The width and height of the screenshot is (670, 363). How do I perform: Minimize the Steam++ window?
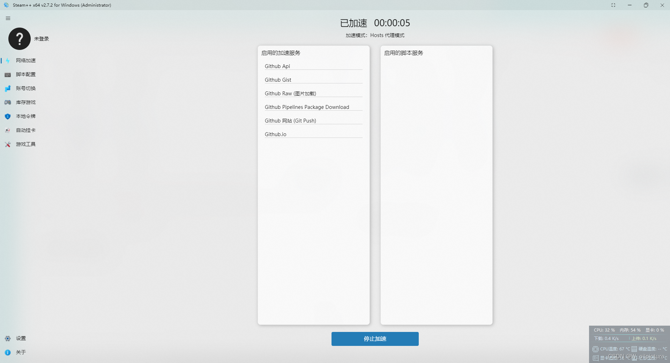(x=630, y=5)
